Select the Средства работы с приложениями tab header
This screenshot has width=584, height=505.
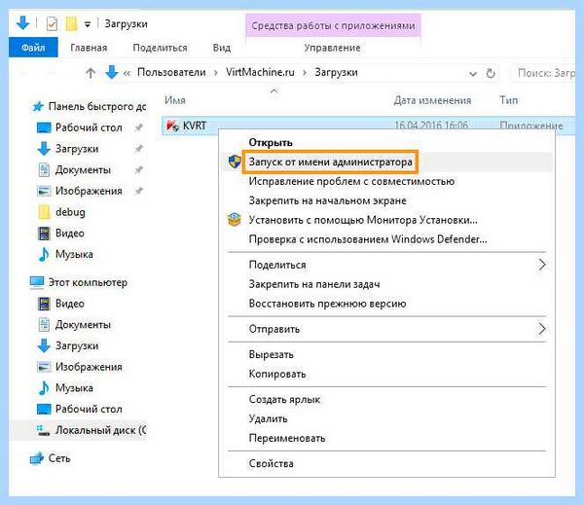[333, 25]
